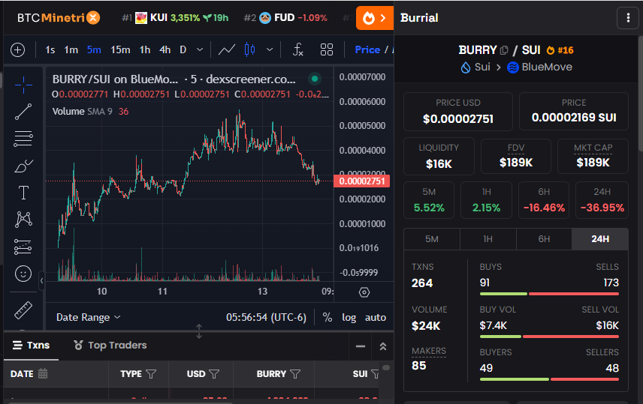Set chart interval to 1m
Image resolution: width=643 pixels, height=404 pixels.
click(71, 50)
